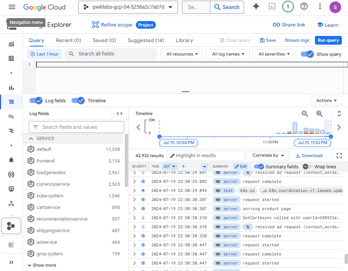Expand the sidebar with the arrow icon

(11, 262)
